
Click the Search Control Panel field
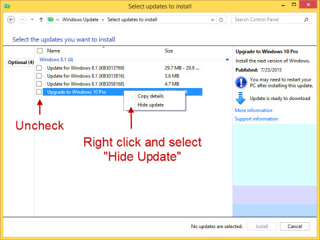271,20
